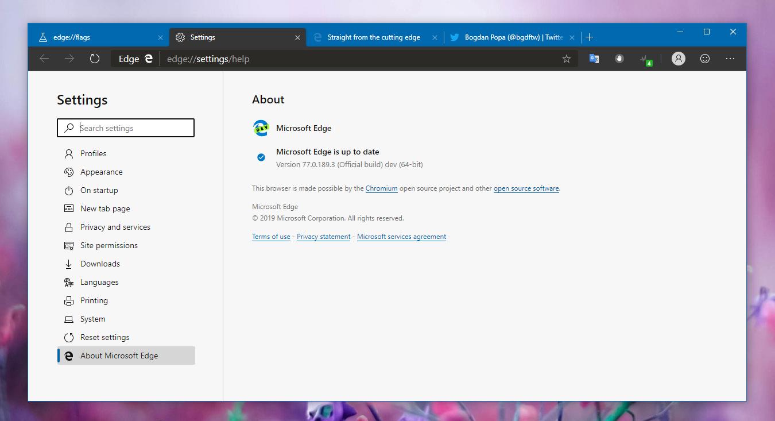The height and width of the screenshot is (421, 775).
Task: Click the Edge logo beside the address bar
Action: pos(148,59)
